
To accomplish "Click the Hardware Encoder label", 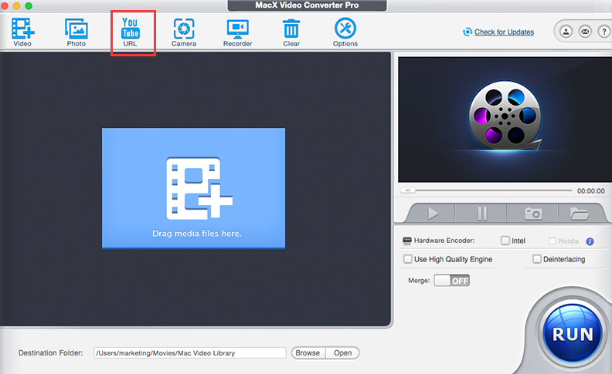I will tap(444, 241).
